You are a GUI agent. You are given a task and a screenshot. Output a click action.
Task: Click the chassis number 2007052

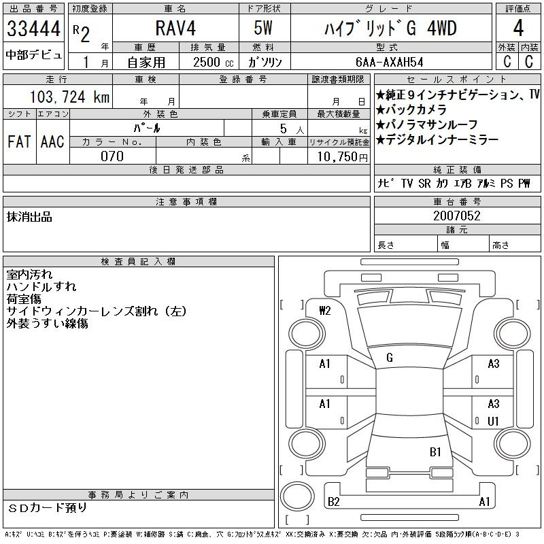pyautogui.click(x=457, y=216)
